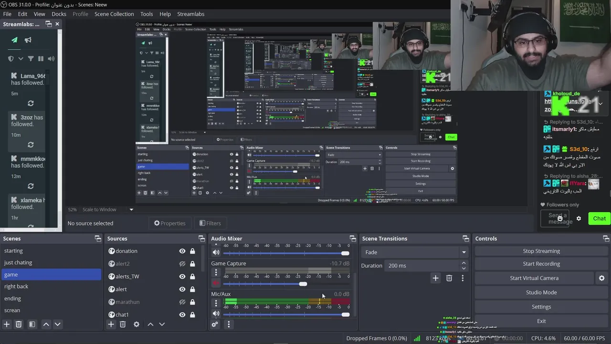Replay the Lama_966 follow alert
The width and height of the screenshot is (611, 344).
click(31, 103)
